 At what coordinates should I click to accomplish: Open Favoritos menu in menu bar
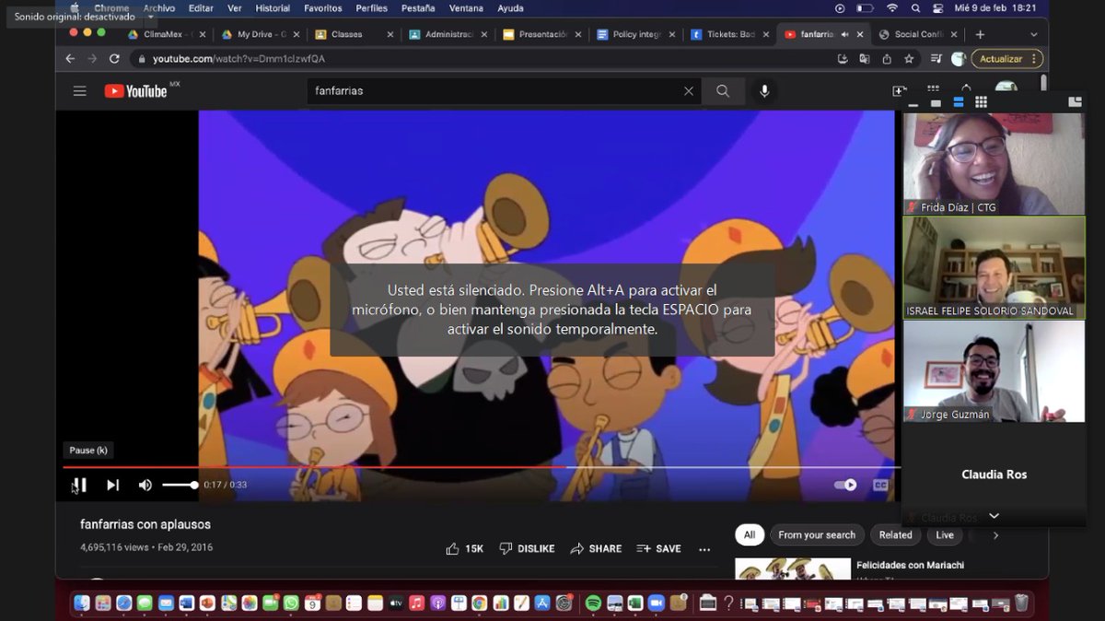[322, 8]
